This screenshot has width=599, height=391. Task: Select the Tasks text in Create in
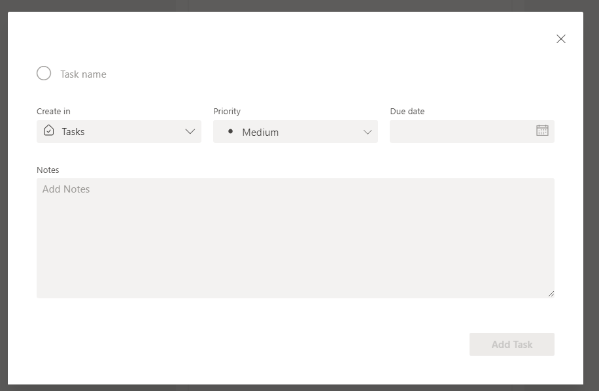coord(73,132)
